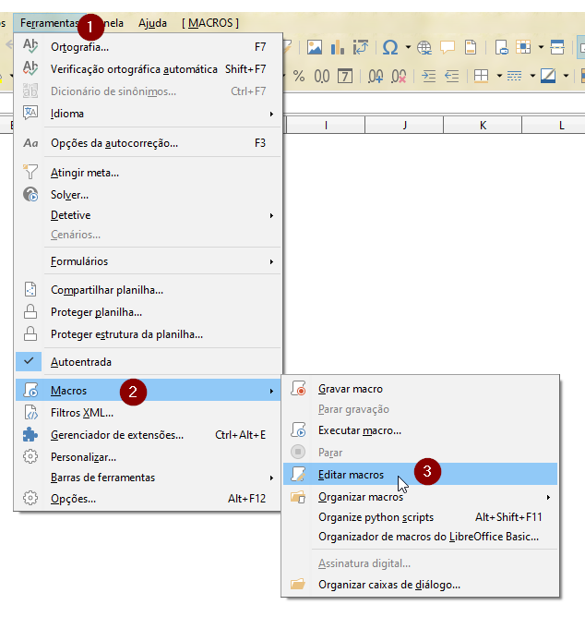The image size is (585, 617).
Task: Click freeze rows and columns icon
Action: [x=523, y=47]
